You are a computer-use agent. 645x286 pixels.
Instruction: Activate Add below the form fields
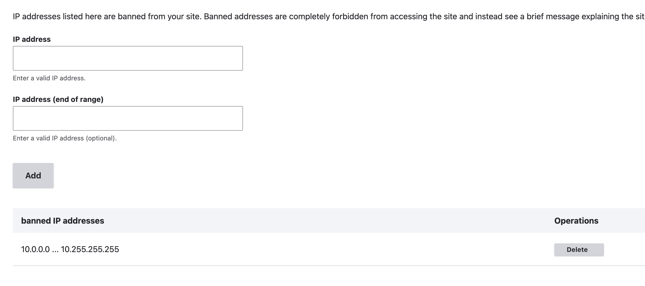point(33,175)
